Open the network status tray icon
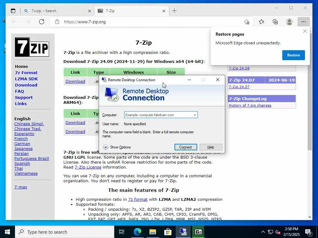318x238 pixels. point(270,232)
